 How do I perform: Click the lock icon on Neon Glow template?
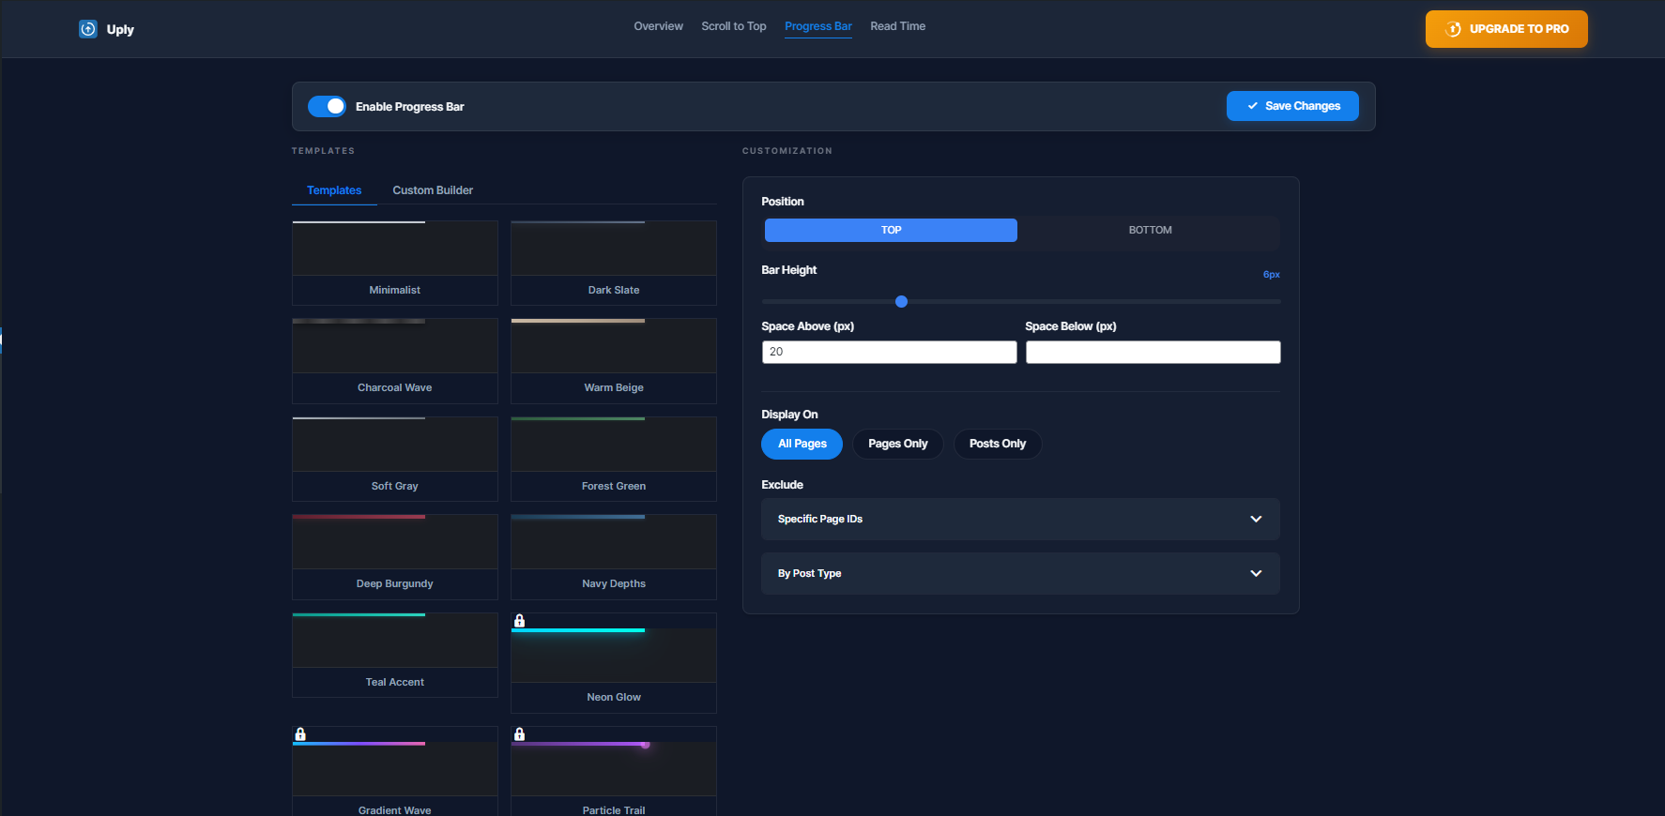(519, 621)
